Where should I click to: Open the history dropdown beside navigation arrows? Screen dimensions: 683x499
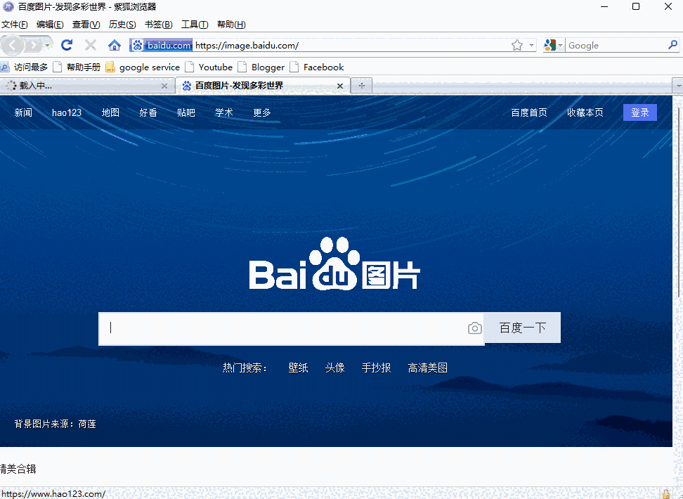[48, 44]
